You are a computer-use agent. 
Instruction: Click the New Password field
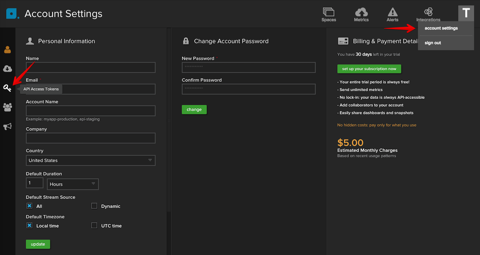coord(248,68)
